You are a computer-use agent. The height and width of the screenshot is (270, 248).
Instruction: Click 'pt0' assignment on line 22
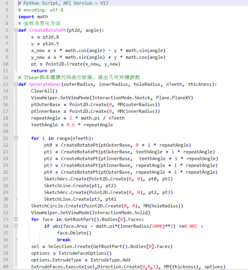click(x=48, y=145)
